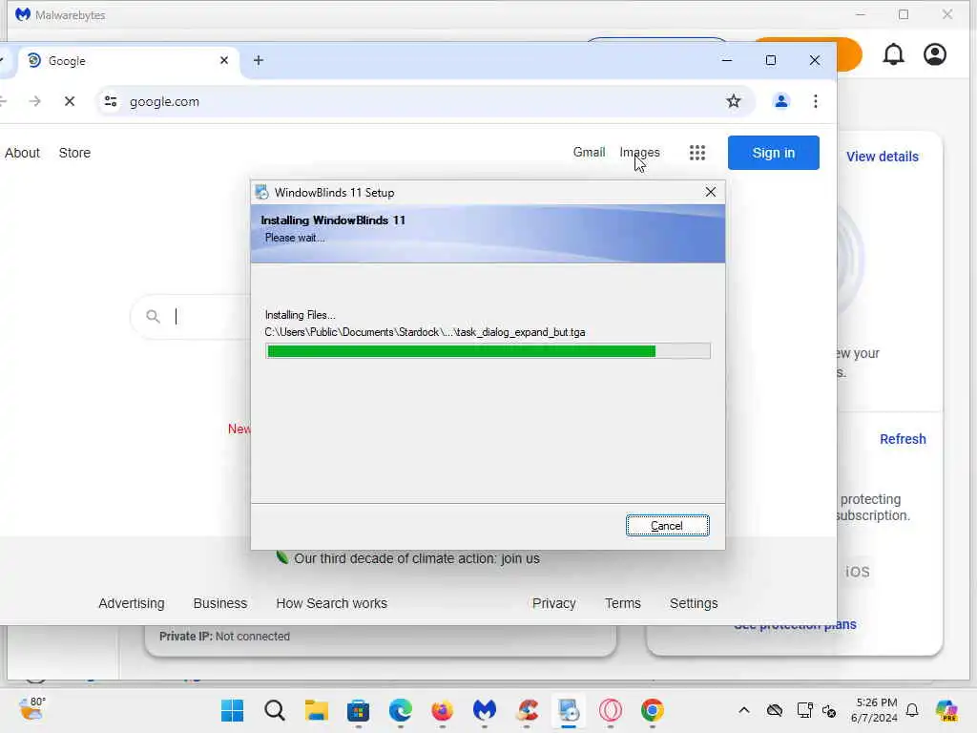View site information icon in address bar
This screenshot has height=733, width=977.
(111, 101)
